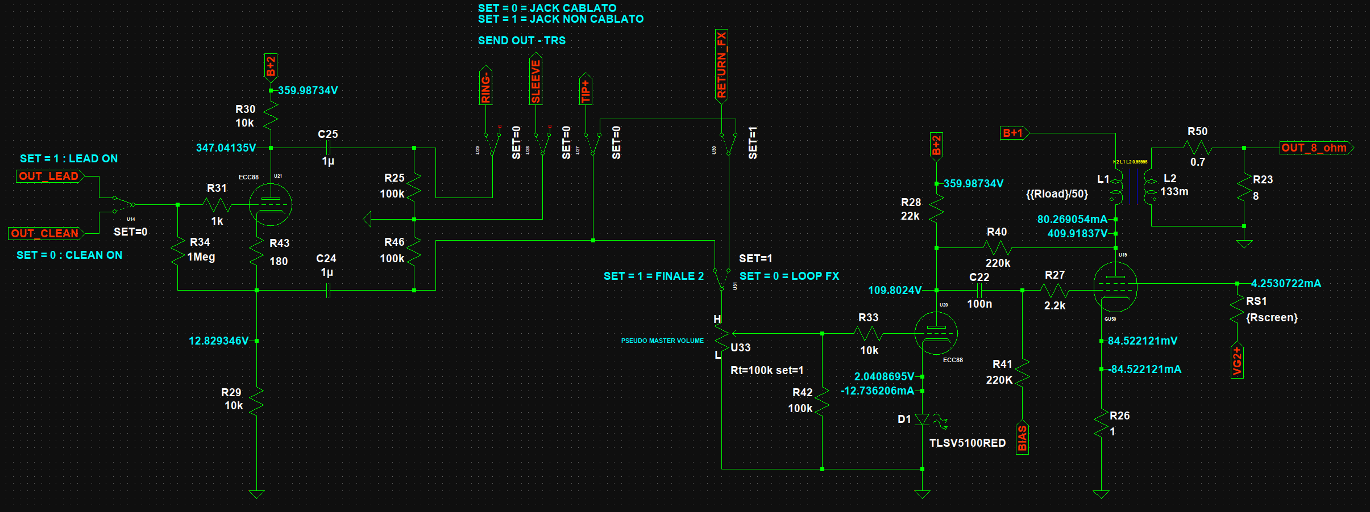Click the ECC88 triode U20 symbol
Image resolution: width=1370 pixels, height=512 pixels.
tap(936, 333)
